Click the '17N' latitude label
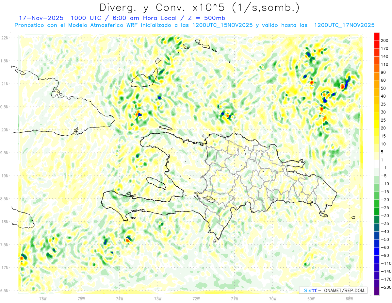This screenshot has height=303, width=392. [5, 268]
